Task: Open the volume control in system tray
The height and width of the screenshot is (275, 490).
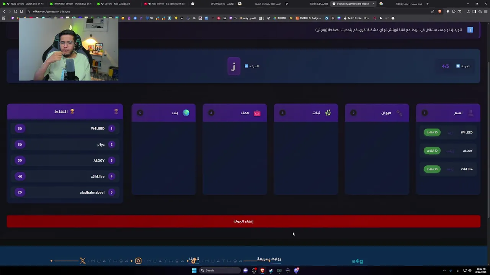Action: (470, 270)
